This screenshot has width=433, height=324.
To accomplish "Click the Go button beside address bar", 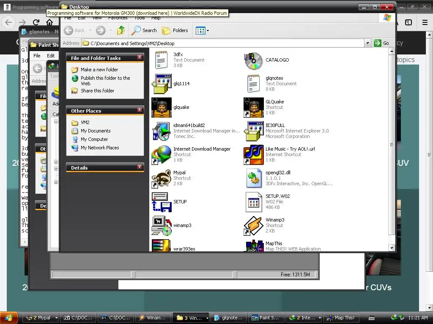I will [x=382, y=43].
